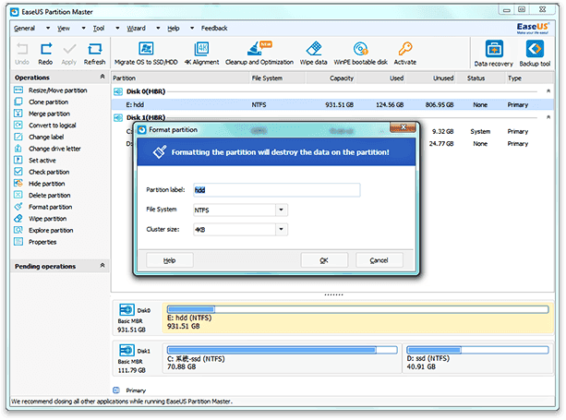Screen dimensions: 566x420
Task: Open Cleanup and Optimization
Action: click(259, 54)
